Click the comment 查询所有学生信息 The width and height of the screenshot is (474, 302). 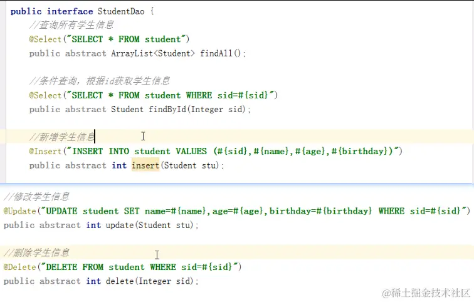[71, 25]
